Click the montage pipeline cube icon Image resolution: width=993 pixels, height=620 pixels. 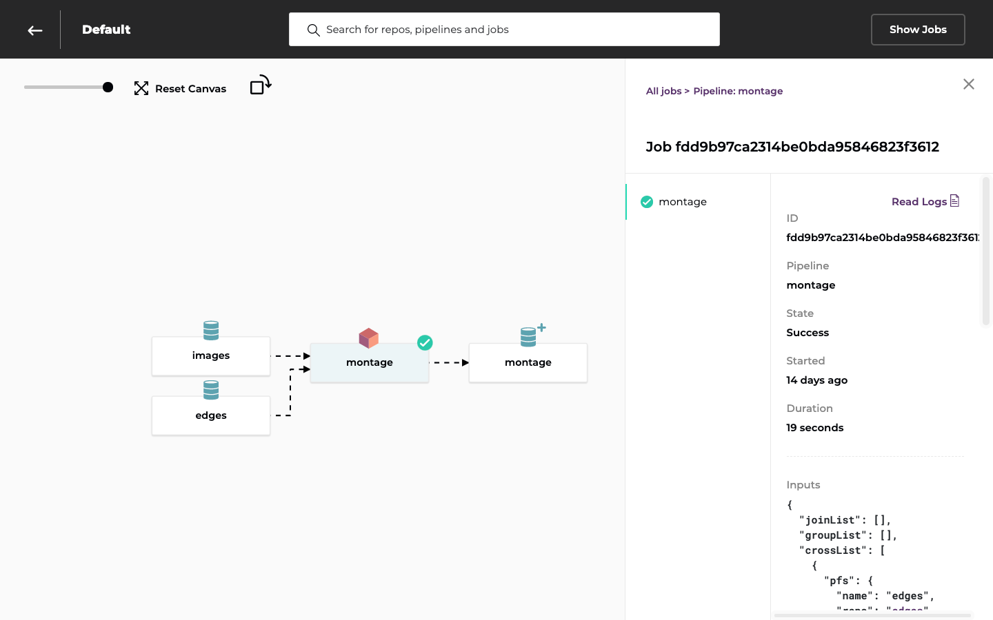point(369,338)
